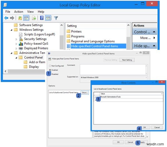Click the Display folder icon in tree

click(x=25, y=67)
